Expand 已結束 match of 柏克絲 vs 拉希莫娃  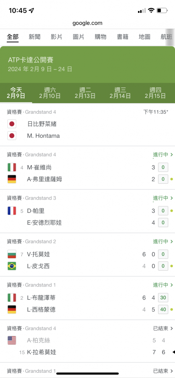163,328
